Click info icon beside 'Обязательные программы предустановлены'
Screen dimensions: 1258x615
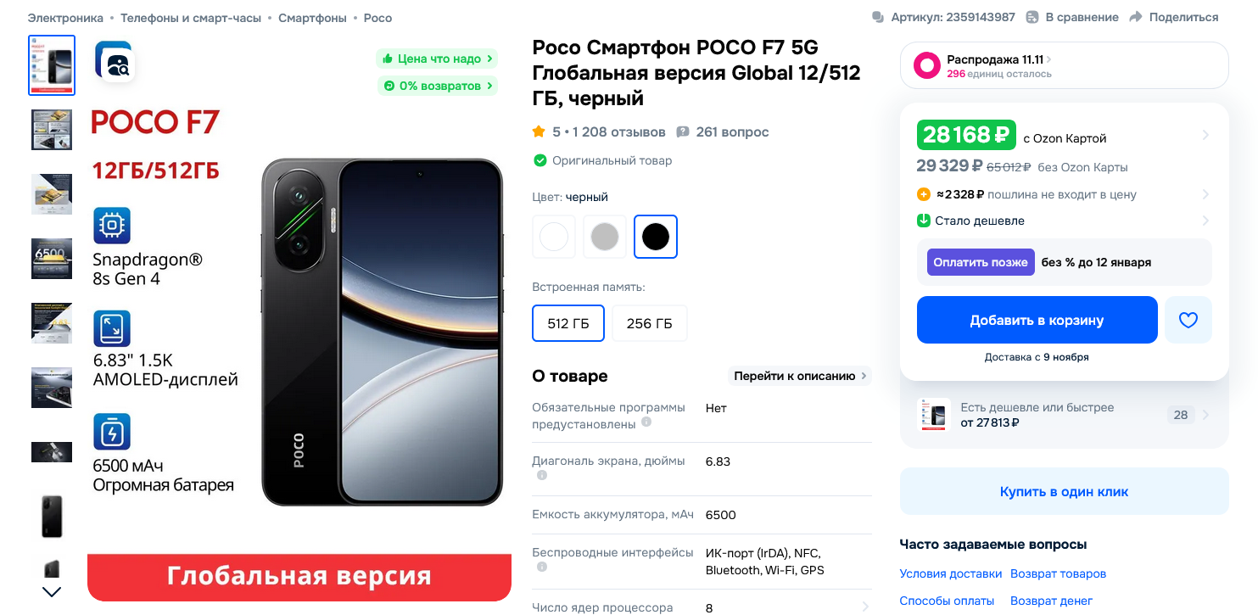pos(646,422)
